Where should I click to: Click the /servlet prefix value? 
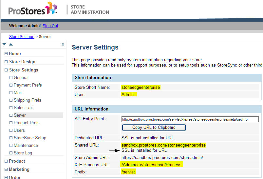point(128,172)
